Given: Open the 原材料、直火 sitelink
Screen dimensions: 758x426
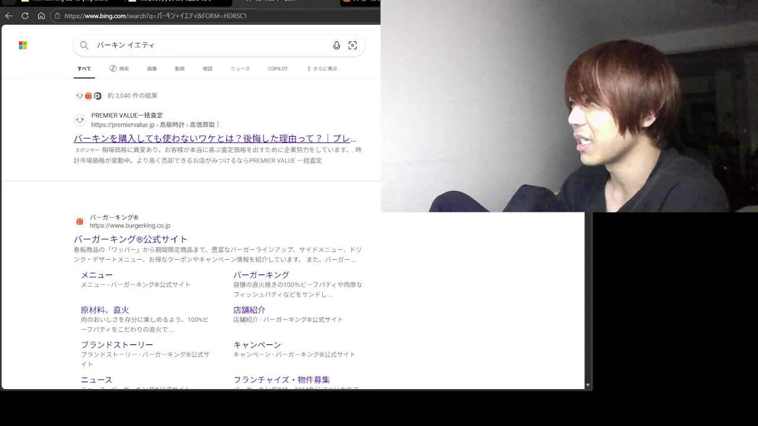Looking at the screenshot, I should point(105,309).
